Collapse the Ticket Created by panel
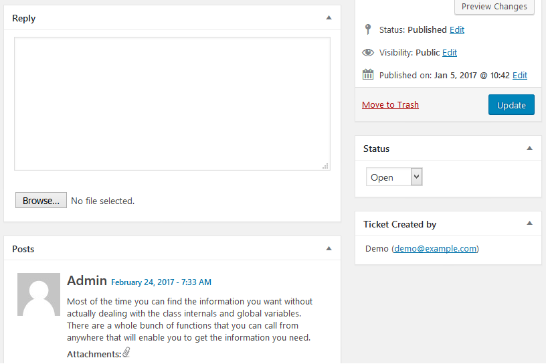Viewport: 546px width, 364px height. pos(529,223)
